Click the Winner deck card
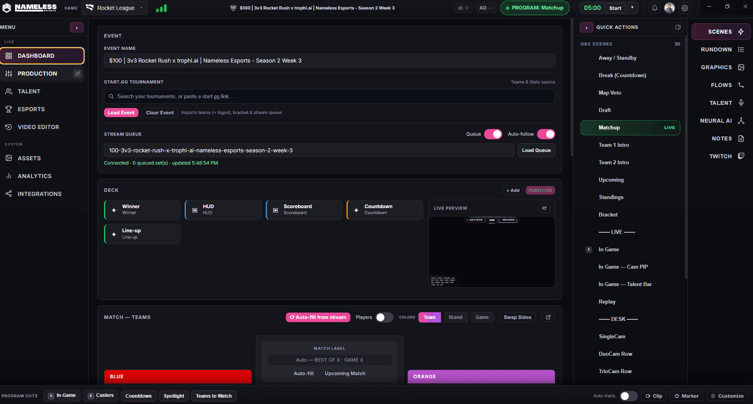753x404 pixels. click(x=142, y=210)
